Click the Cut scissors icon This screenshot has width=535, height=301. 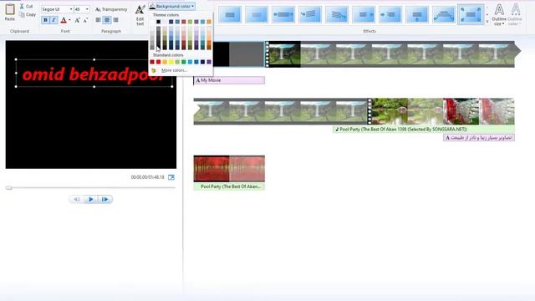click(x=22, y=6)
